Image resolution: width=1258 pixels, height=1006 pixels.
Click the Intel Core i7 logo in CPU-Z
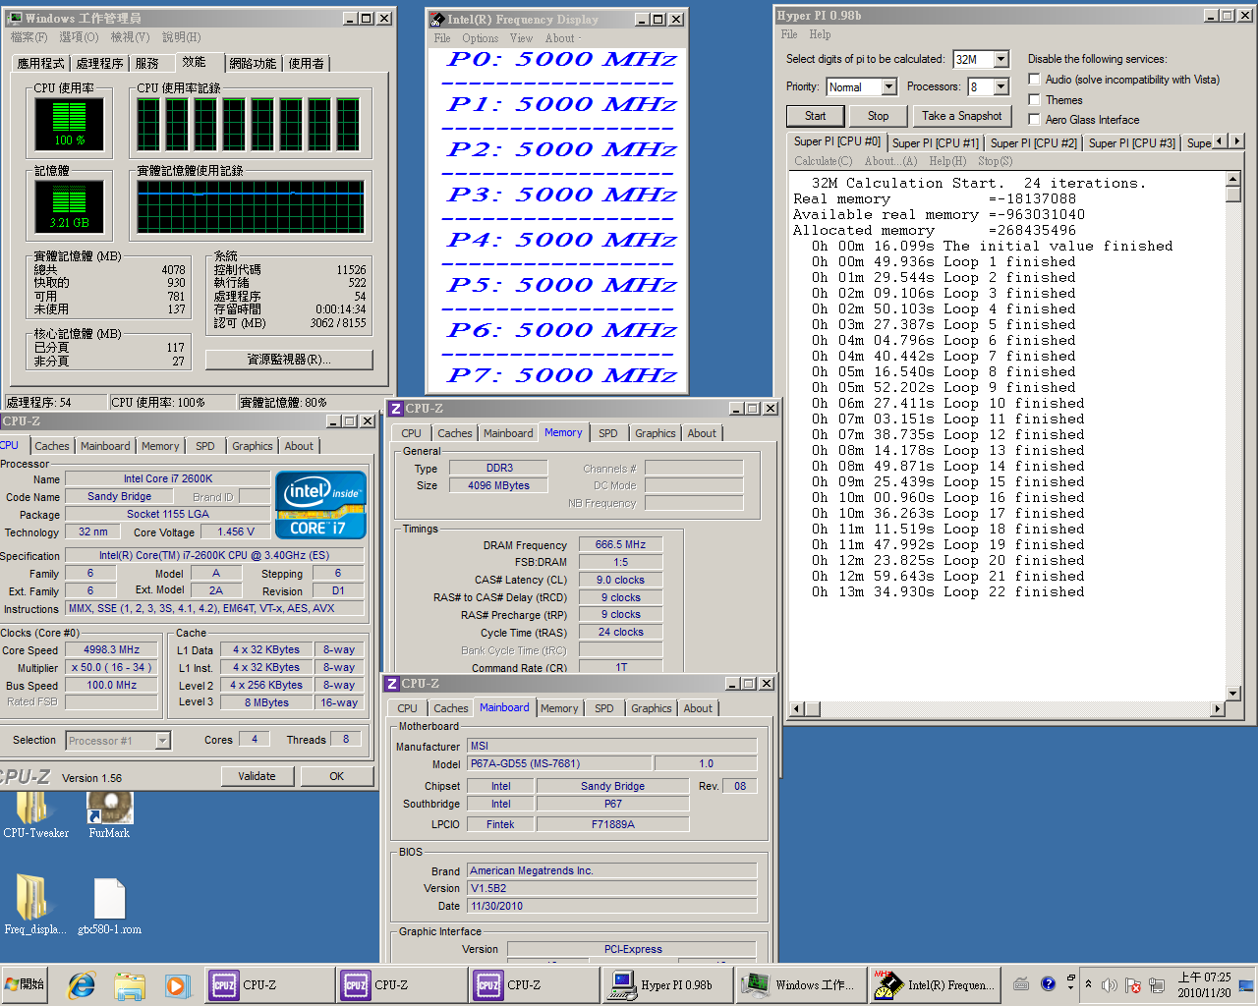click(x=321, y=505)
